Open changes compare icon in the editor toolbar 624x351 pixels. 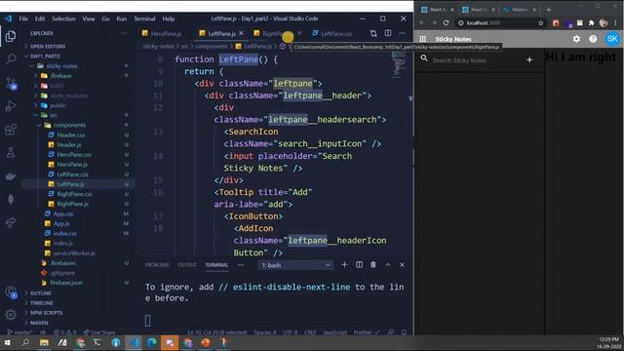pyautogui.click(x=373, y=33)
